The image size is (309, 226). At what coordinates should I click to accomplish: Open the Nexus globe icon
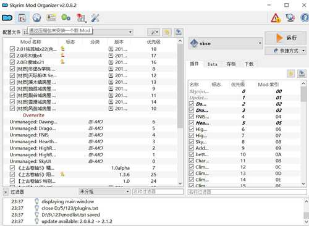coord(36,18)
